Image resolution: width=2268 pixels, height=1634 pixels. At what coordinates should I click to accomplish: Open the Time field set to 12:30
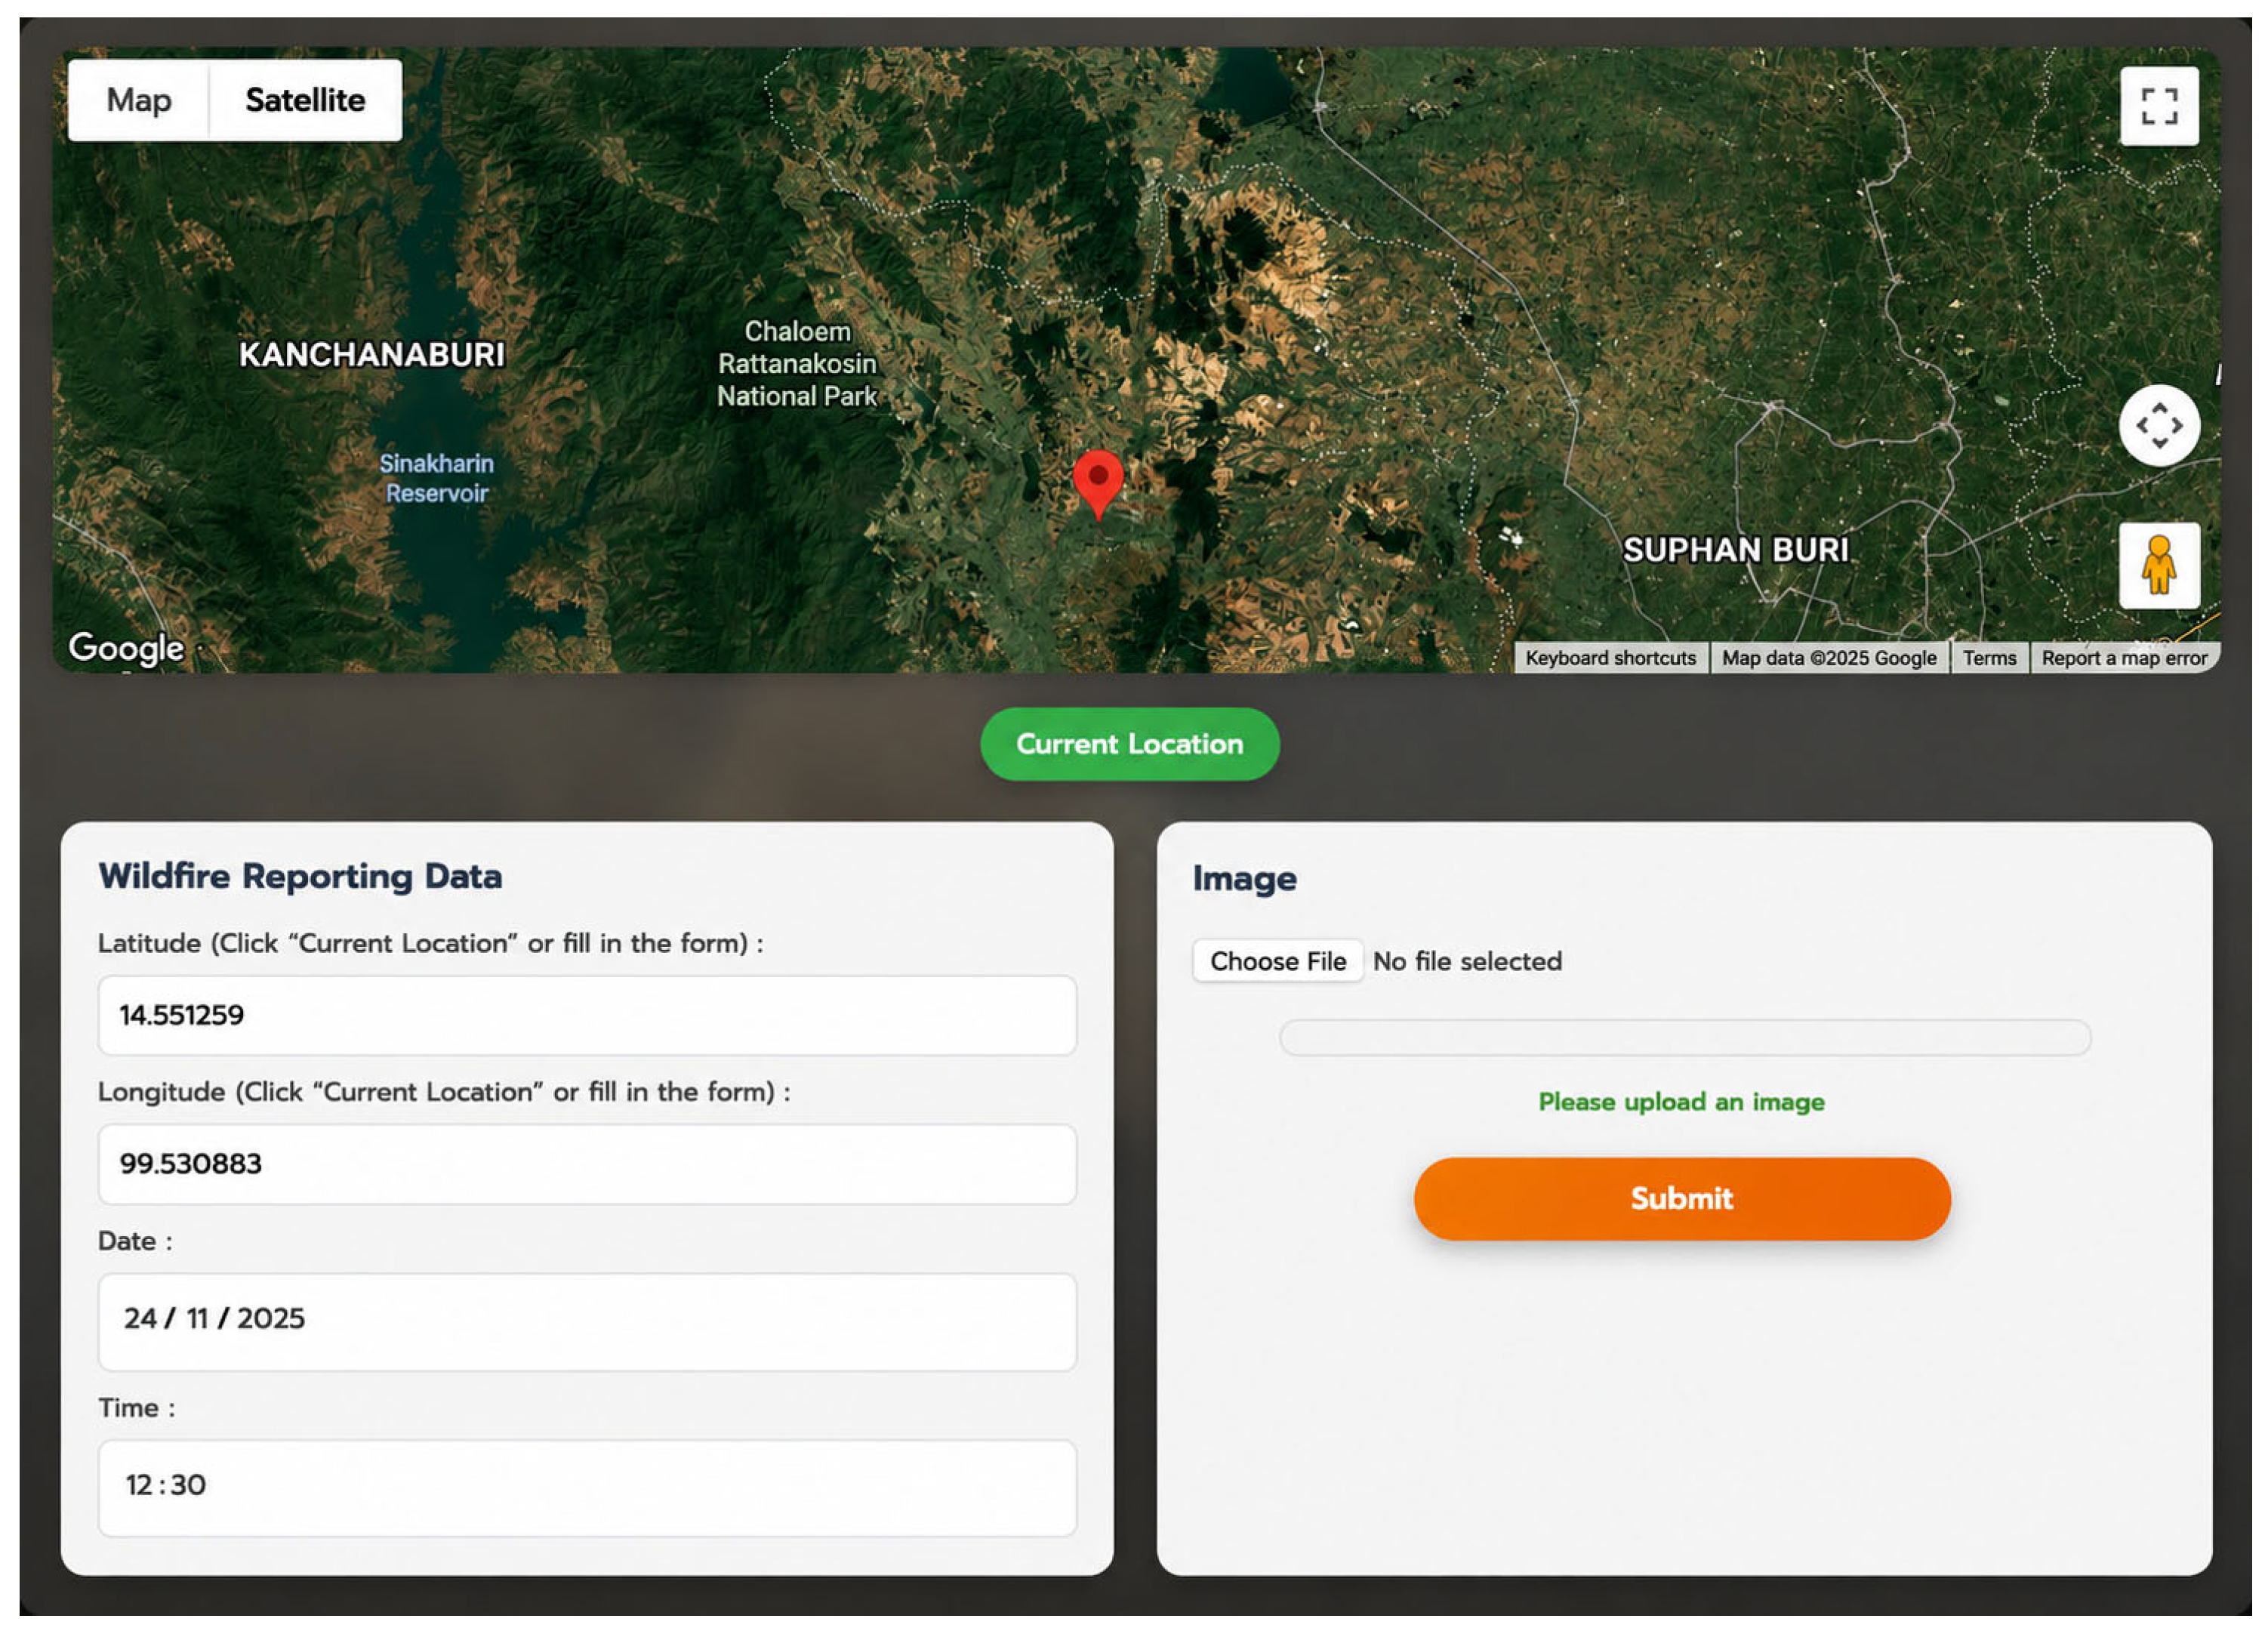click(587, 1488)
